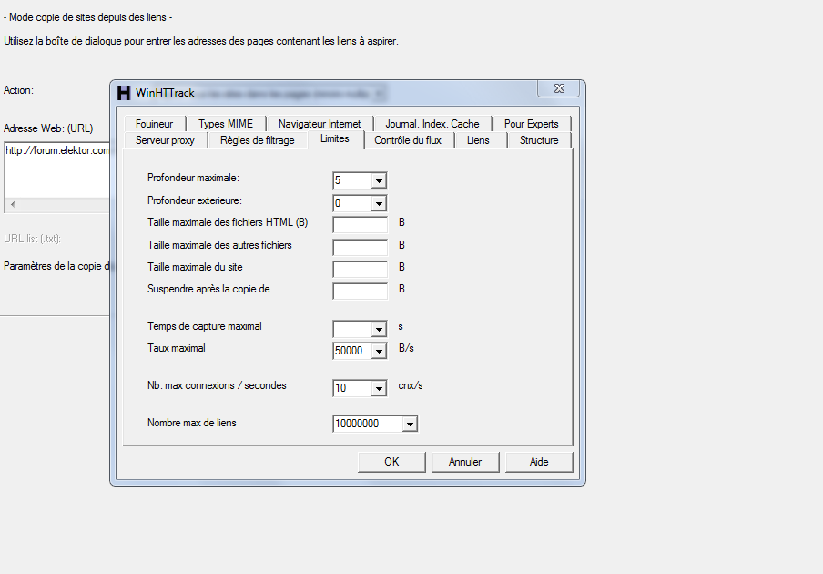Click the Taille maximale du site field
Viewport: 823px width, 574px height.
[x=360, y=269]
